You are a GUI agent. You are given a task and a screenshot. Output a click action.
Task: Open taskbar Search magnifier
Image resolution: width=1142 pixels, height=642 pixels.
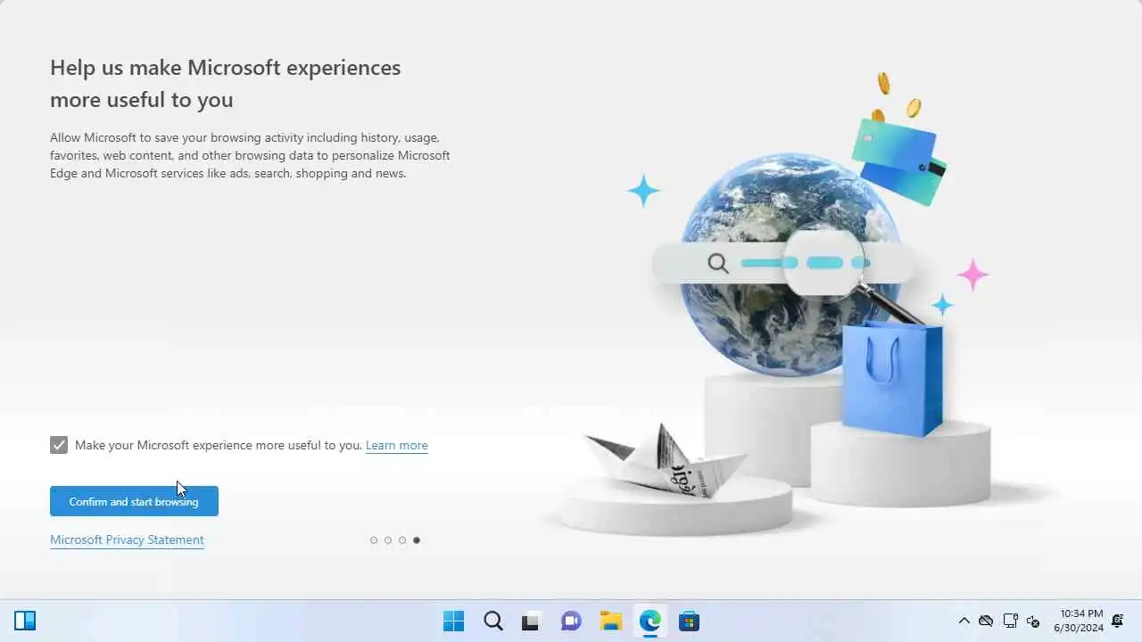[492, 621]
